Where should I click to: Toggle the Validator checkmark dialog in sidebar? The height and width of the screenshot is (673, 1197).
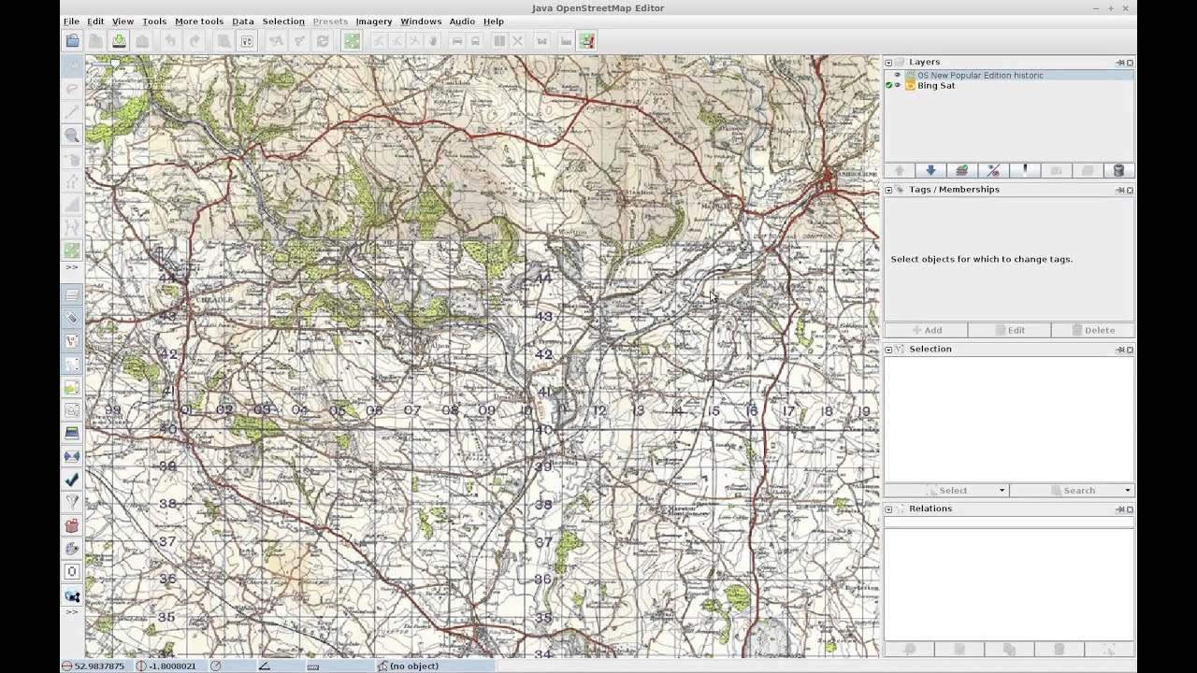coord(72,480)
